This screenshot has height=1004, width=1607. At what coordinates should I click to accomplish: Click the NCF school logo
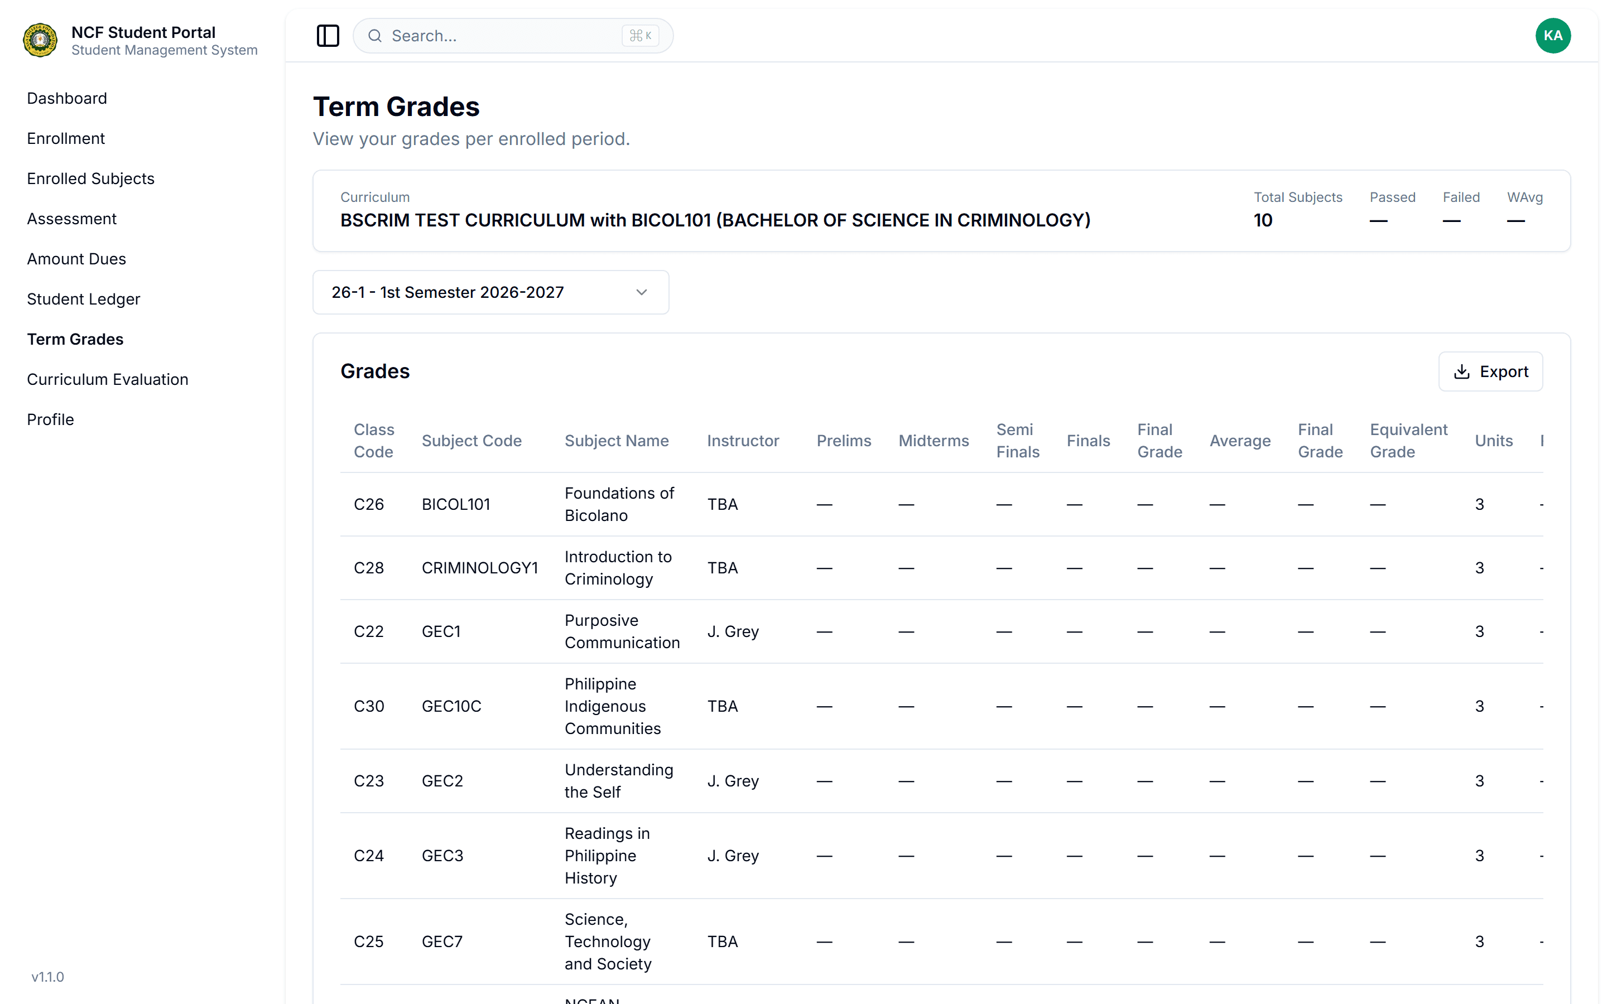(x=41, y=40)
